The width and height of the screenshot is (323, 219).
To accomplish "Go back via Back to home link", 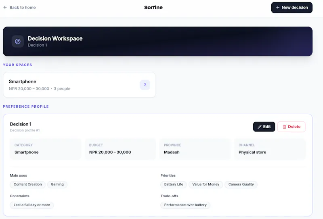I will (x=19, y=7).
